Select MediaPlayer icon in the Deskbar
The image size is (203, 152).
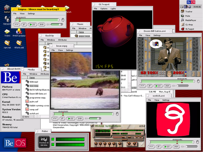[183, 20]
